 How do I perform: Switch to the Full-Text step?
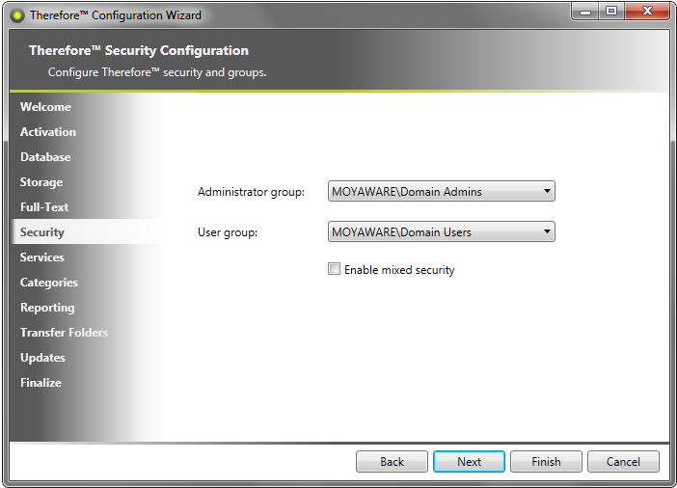(x=44, y=207)
